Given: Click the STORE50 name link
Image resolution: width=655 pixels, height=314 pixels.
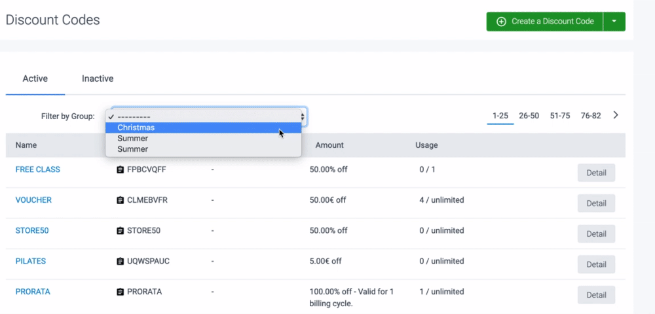Looking at the screenshot, I should 33,230.
